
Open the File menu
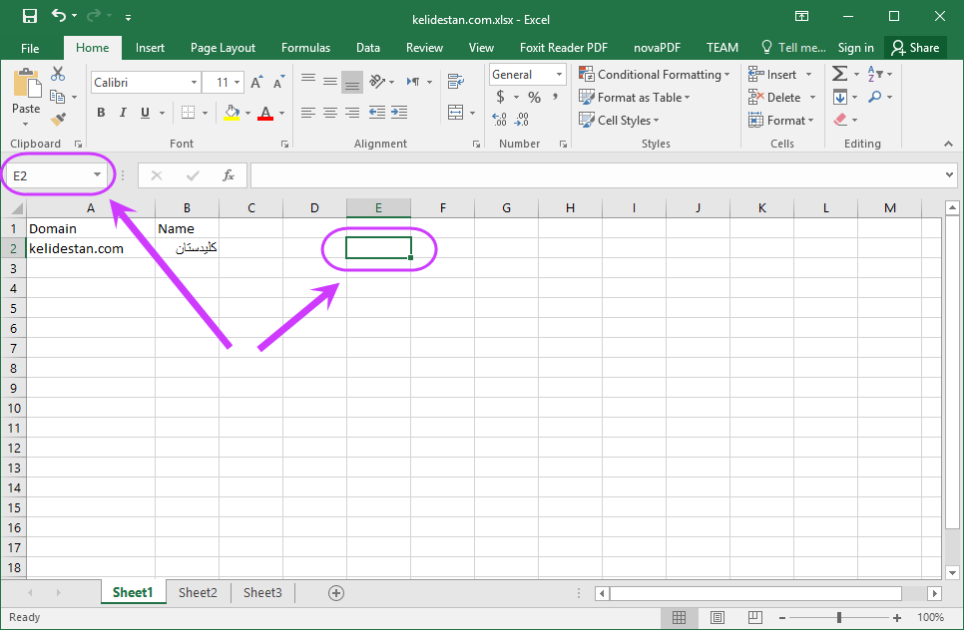30,48
